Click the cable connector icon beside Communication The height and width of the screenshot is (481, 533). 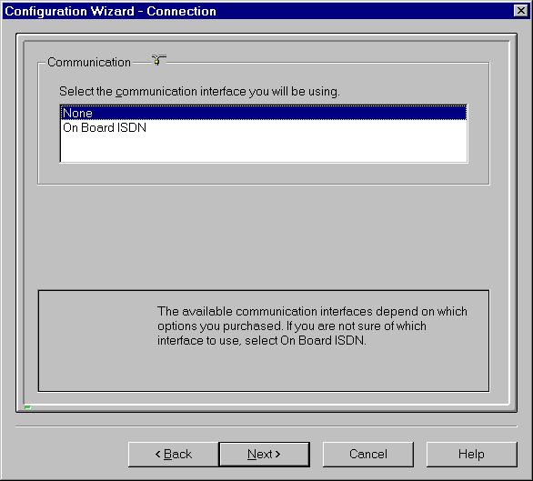click(x=158, y=60)
